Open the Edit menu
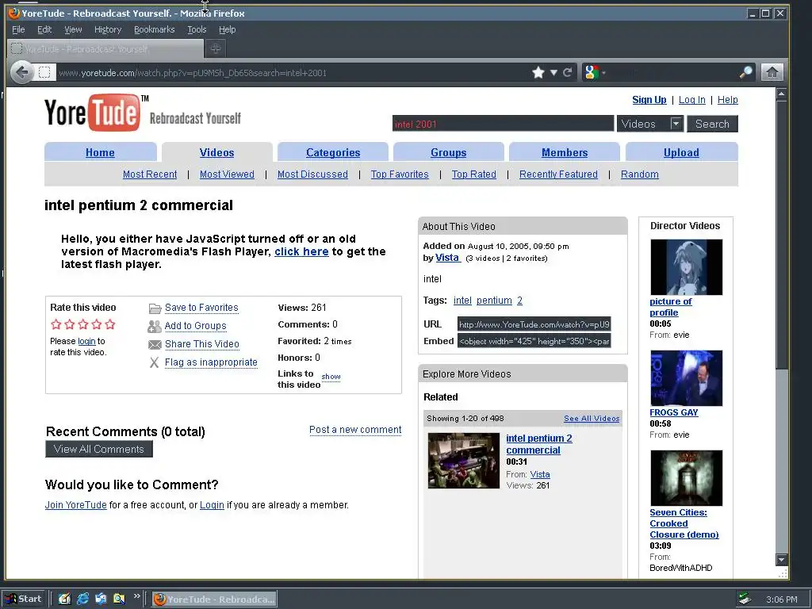This screenshot has height=609, width=812. pyautogui.click(x=44, y=29)
